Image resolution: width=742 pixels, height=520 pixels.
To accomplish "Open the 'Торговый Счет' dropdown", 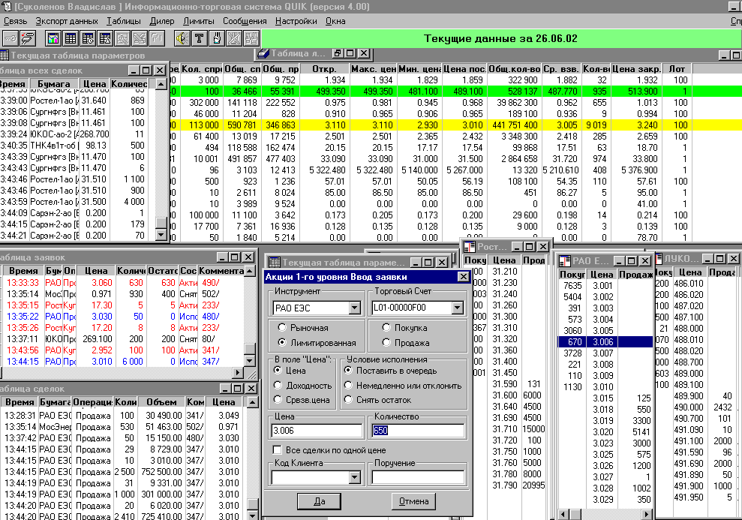I will coord(457,308).
